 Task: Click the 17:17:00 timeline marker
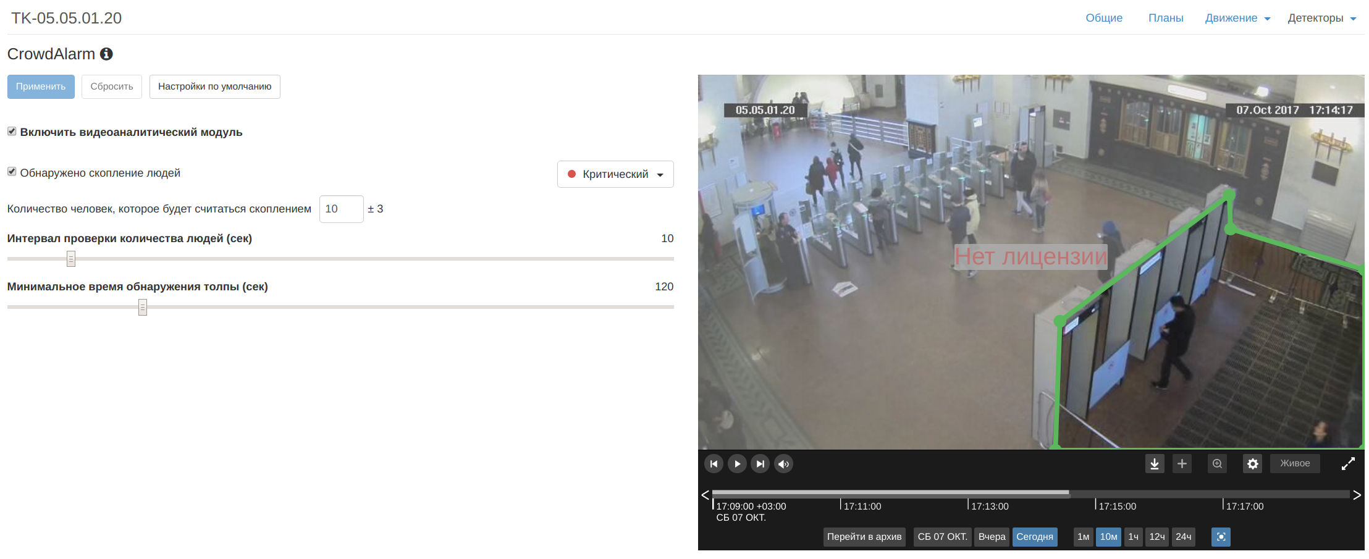(1244, 506)
